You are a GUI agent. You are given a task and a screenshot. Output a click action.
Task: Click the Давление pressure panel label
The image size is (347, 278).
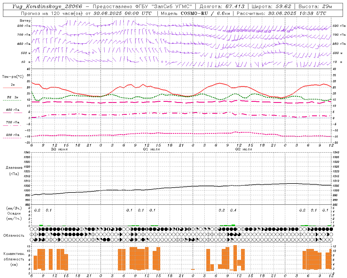14,168
